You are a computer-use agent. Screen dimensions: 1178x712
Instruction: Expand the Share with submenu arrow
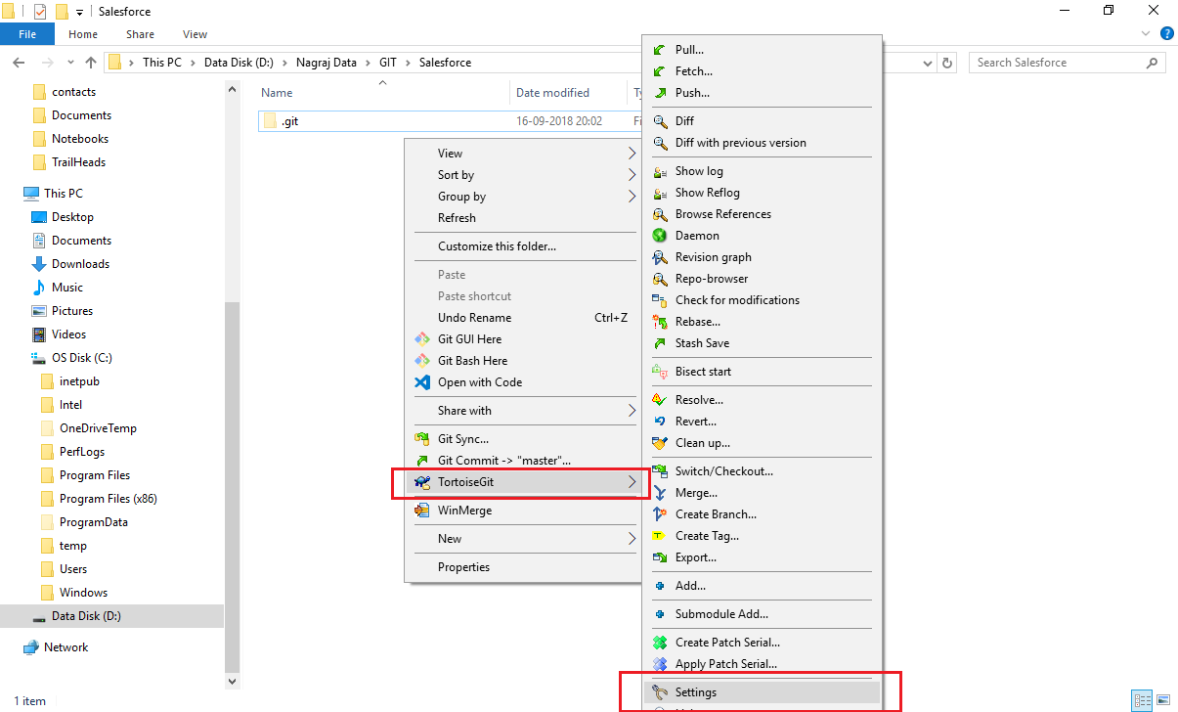[632, 411]
